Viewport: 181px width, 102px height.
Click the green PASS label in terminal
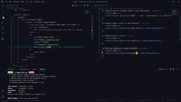tap(10, 72)
